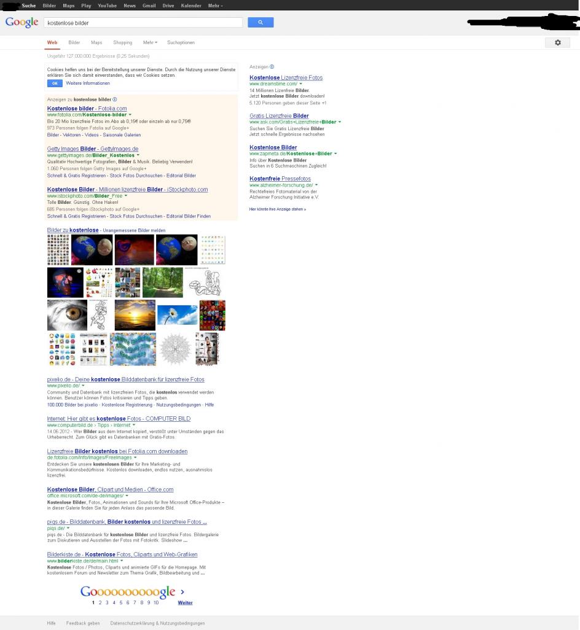
Task: Open News from top black bar
Action: pos(130,6)
